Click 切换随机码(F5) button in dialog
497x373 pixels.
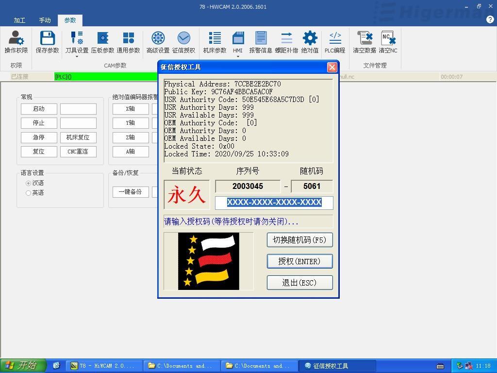point(299,240)
